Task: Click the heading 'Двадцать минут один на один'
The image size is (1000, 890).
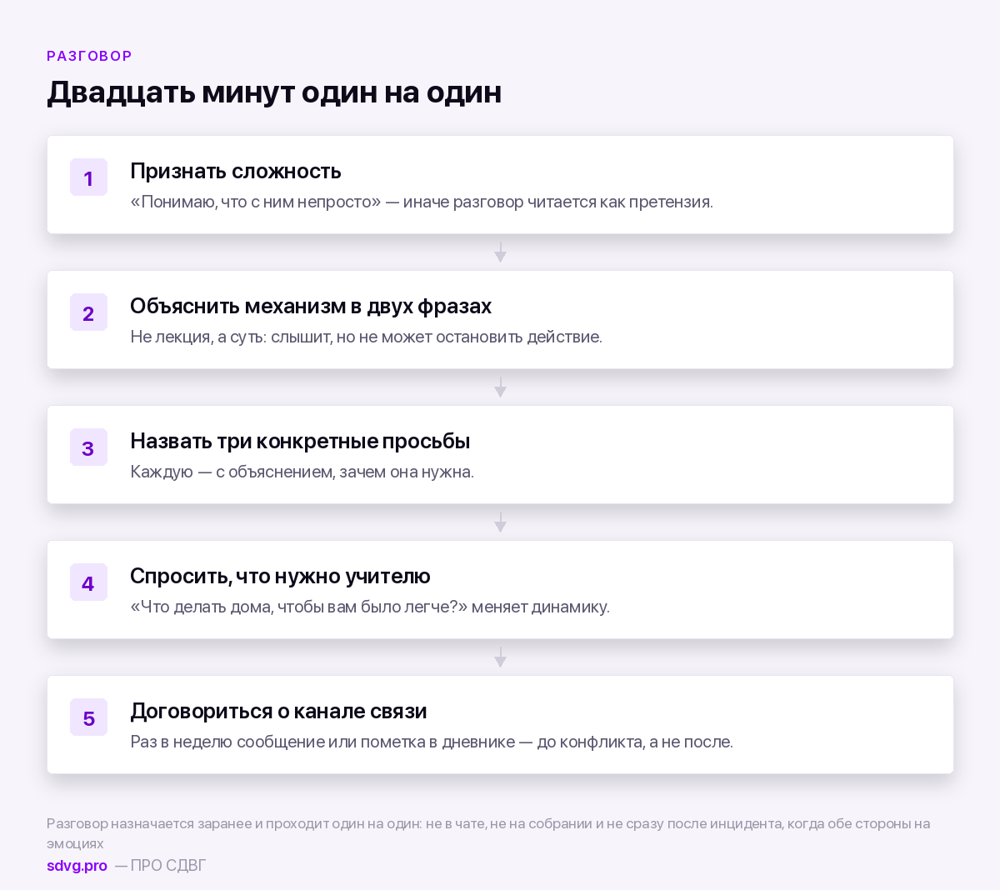Action: 274,92
